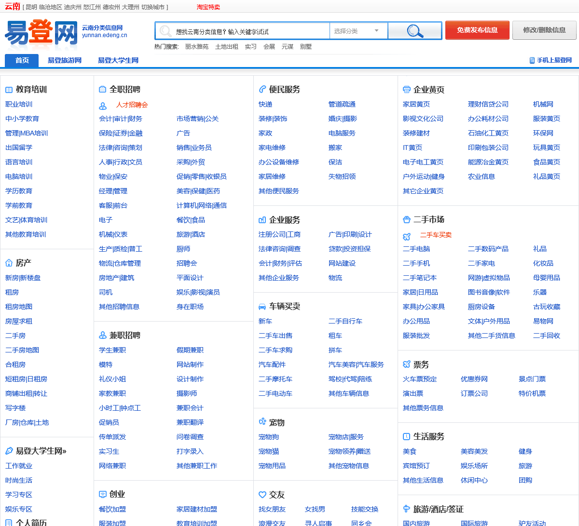Open 找女朋友 link
This screenshot has height=526, width=579.
272,509
